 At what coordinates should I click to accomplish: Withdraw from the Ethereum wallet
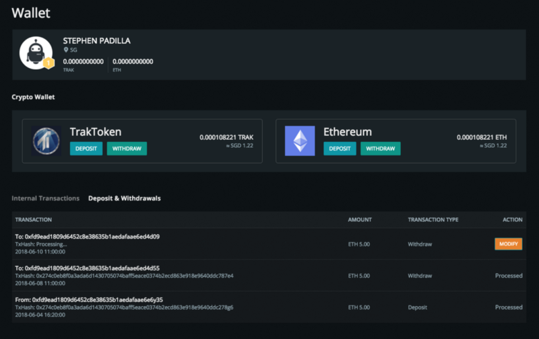381,149
